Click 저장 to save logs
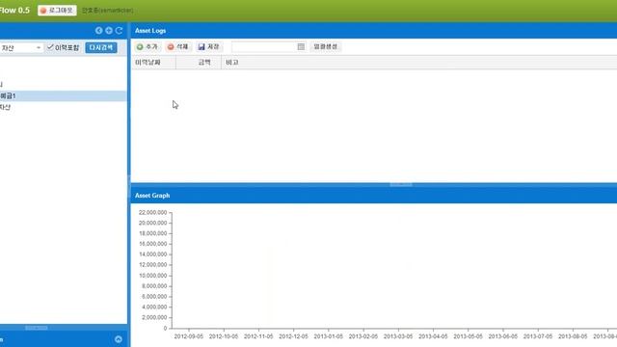Screen dimensions: 617x347 [x=208, y=47]
